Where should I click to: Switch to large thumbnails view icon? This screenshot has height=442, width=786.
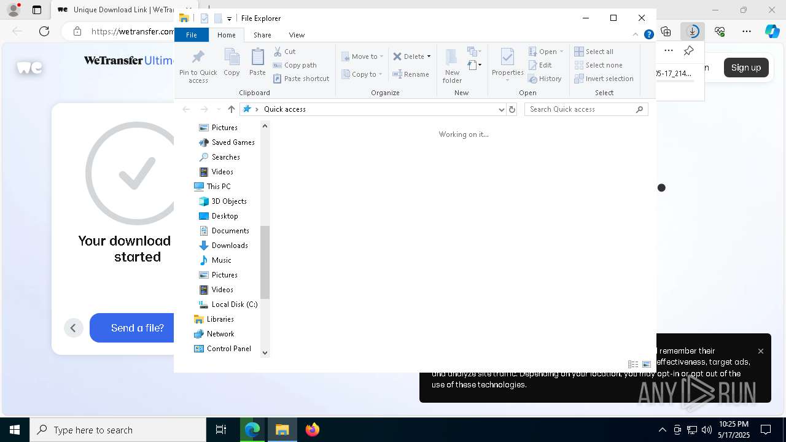coord(647,364)
